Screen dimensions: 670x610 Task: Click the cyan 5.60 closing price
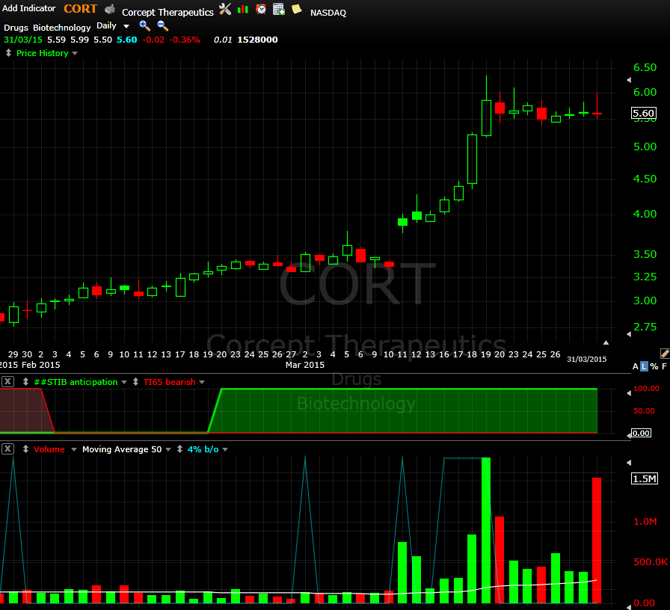[x=127, y=40]
